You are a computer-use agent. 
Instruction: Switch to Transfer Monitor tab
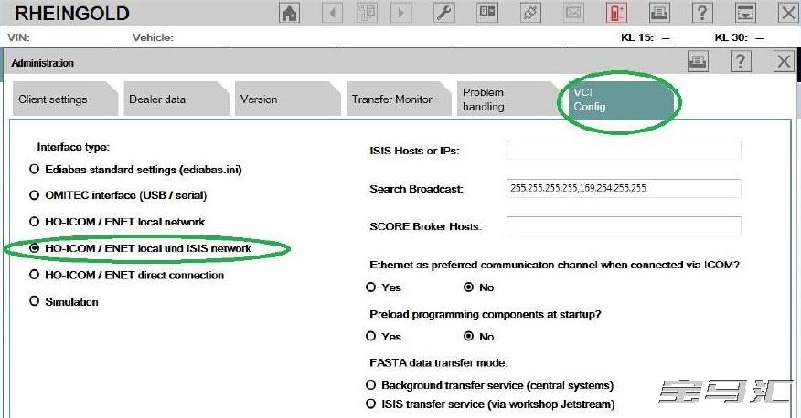(x=399, y=99)
